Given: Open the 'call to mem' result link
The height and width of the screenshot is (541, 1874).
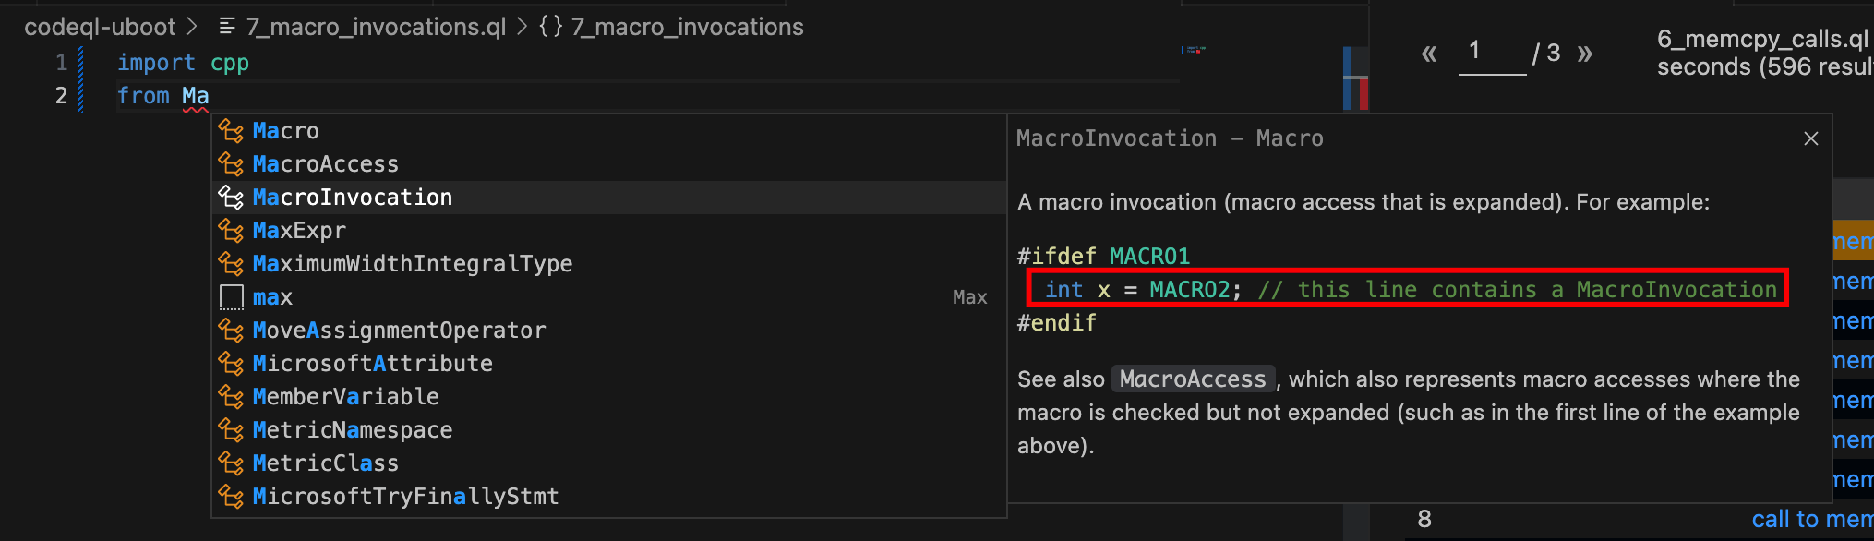Looking at the screenshot, I should click(1812, 519).
